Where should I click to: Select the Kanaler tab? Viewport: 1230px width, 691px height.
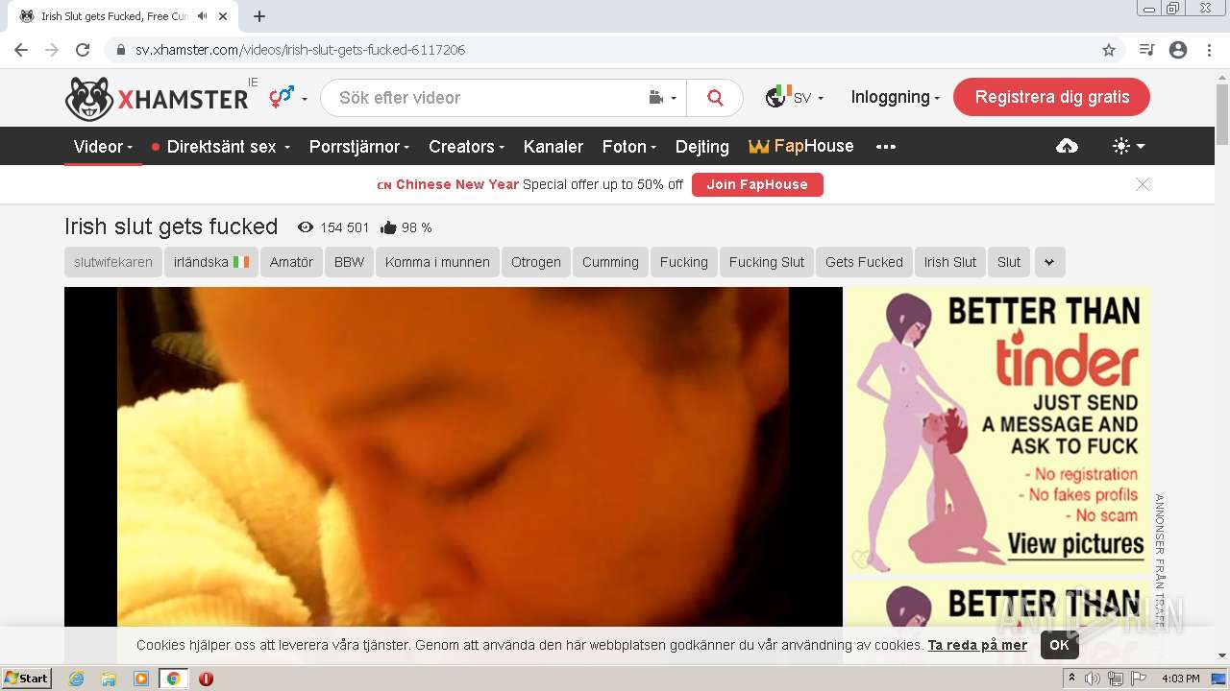(x=553, y=147)
